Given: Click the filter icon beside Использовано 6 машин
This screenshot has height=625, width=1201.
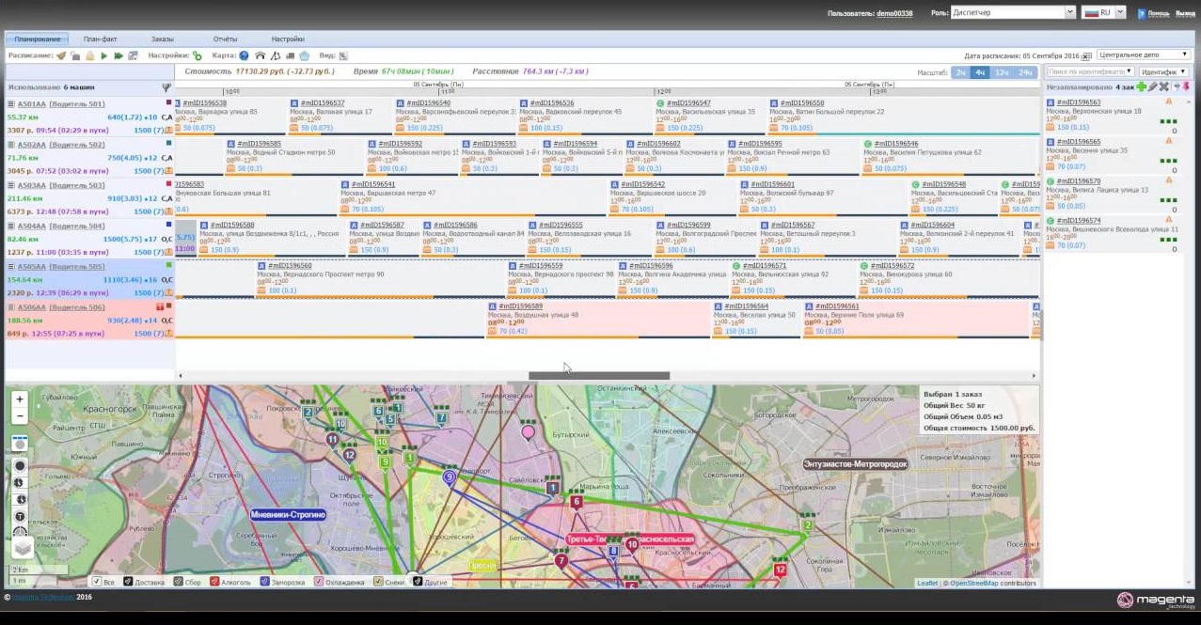Looking at the screenshot, I should point(166,87).
